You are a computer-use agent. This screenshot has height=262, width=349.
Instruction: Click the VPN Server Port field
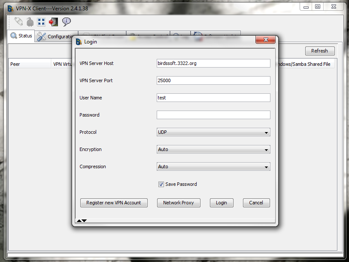click(x=213, y=80)
